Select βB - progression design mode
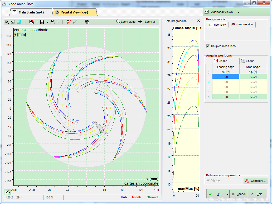Screen dimensions: 272x204 tap(242, 25)
